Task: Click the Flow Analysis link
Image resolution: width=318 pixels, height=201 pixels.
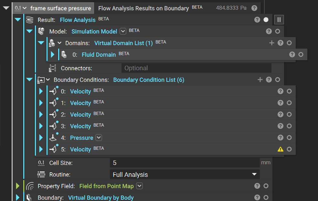Action: pyautogui.click(x=78, y=20)
